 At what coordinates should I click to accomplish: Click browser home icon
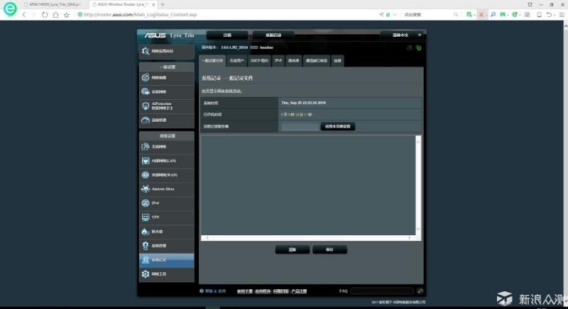coord(55,15)
